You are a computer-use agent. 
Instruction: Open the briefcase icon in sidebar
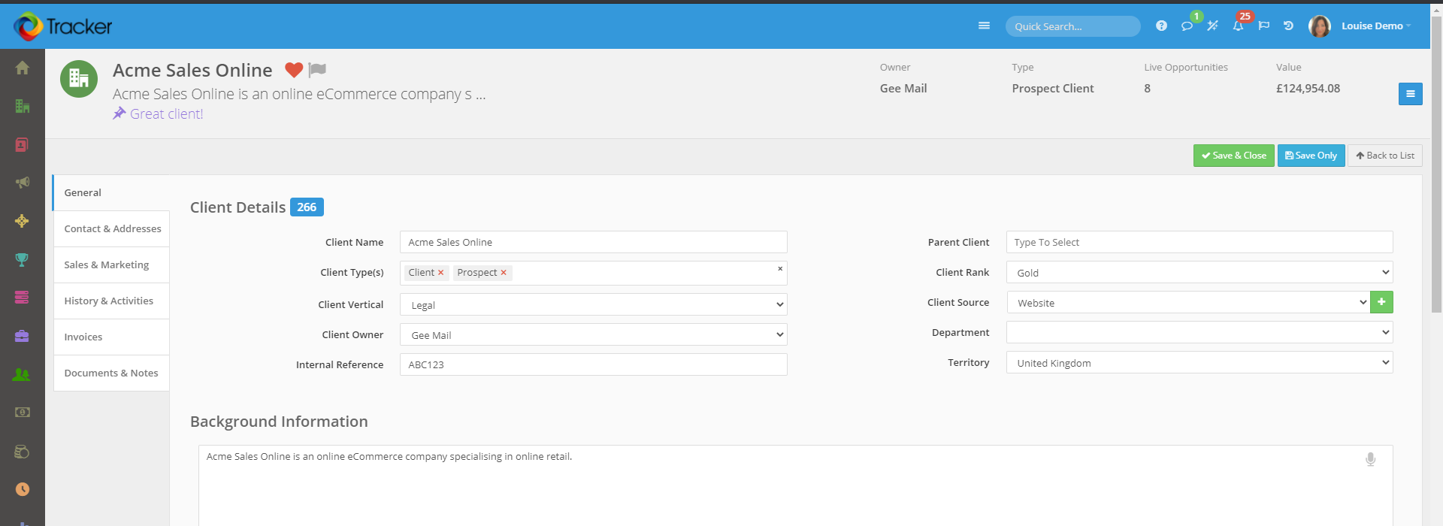pos(23,336)
